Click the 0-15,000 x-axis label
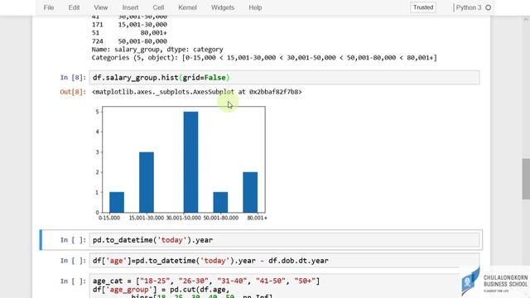The height and width of the screenshot is (298, 530). (x=109, y=218)
